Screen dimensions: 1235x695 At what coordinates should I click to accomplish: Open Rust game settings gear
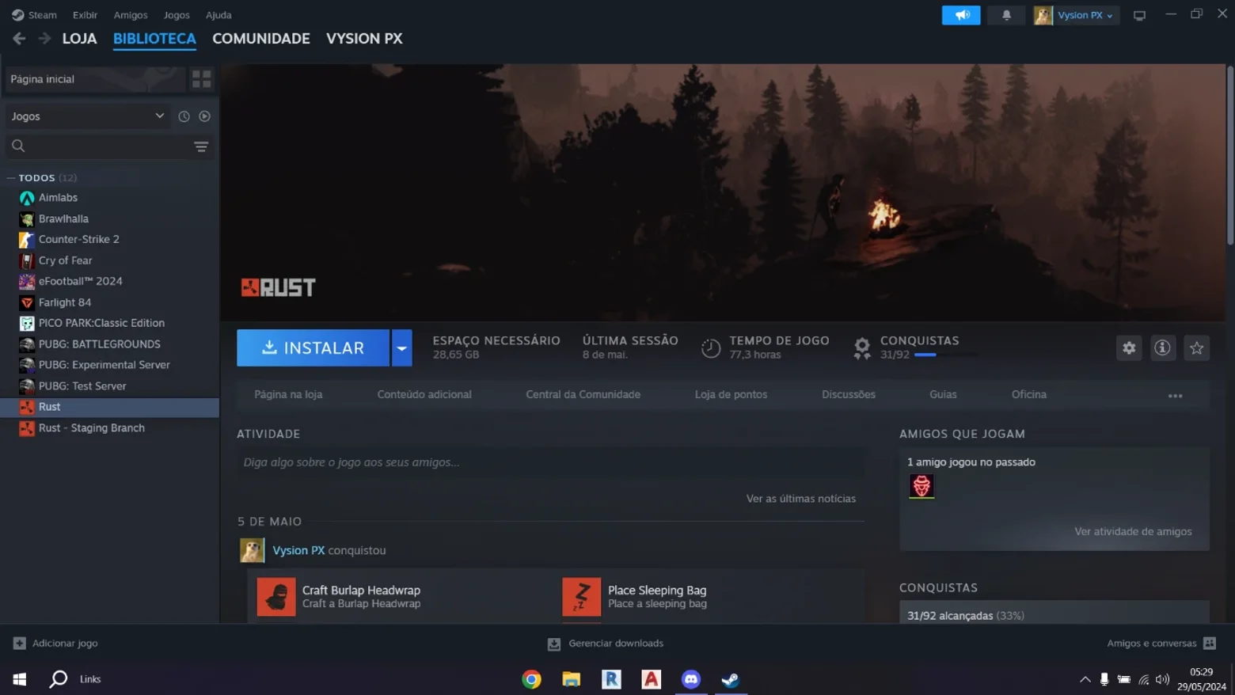1129,347
